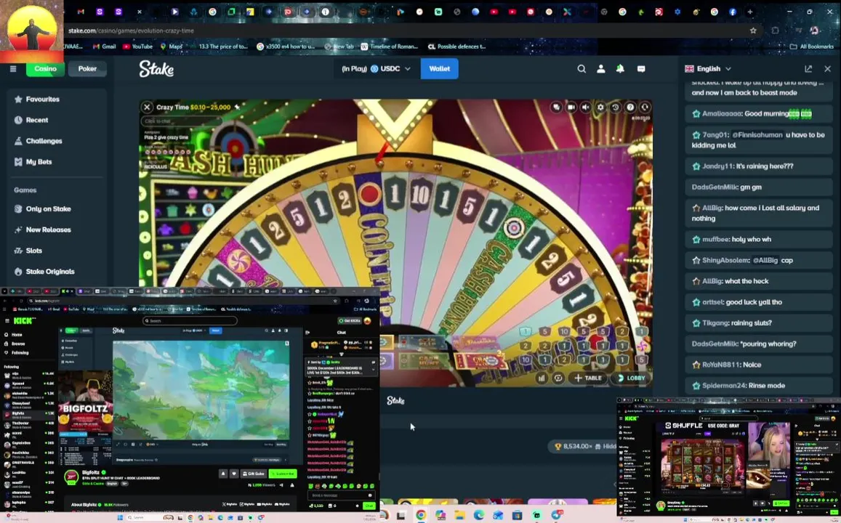The height and width of the screenshot is (523, 841).
Task: Click the Crazy Time chat input
Action: click(x=180, y=121)
